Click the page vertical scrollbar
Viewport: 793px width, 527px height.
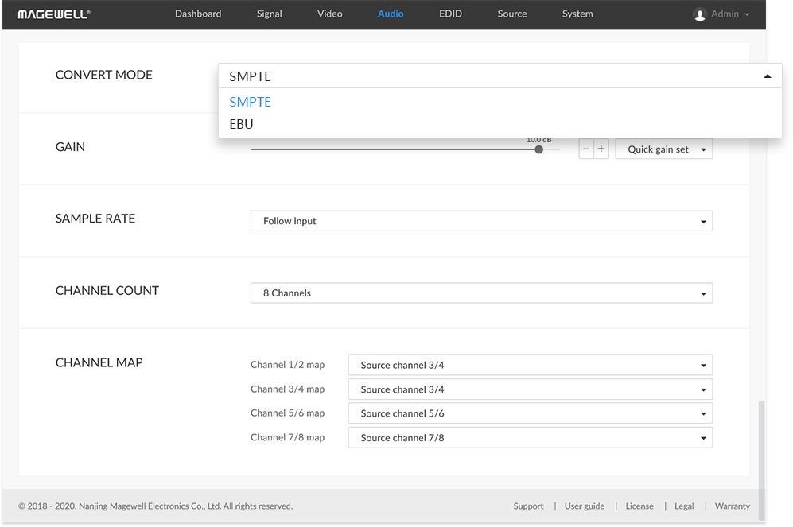tap(762, 460)
